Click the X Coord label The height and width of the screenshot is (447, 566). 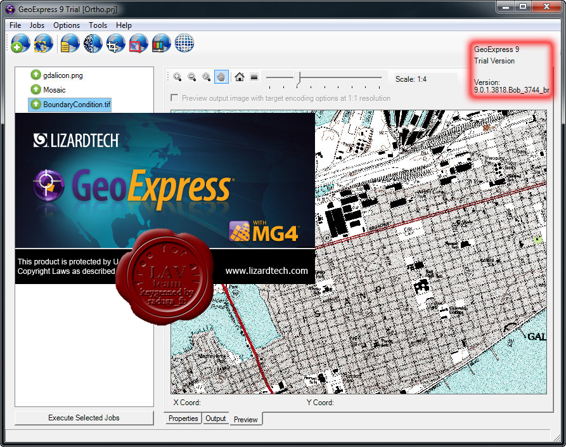point(187,402)
